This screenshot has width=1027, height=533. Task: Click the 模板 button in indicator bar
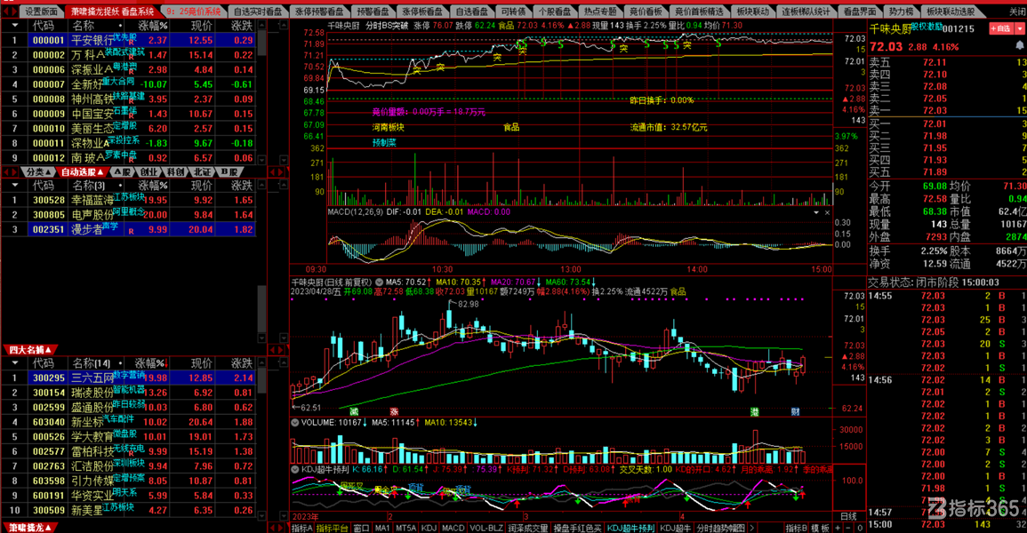click(x=820, y=528)
